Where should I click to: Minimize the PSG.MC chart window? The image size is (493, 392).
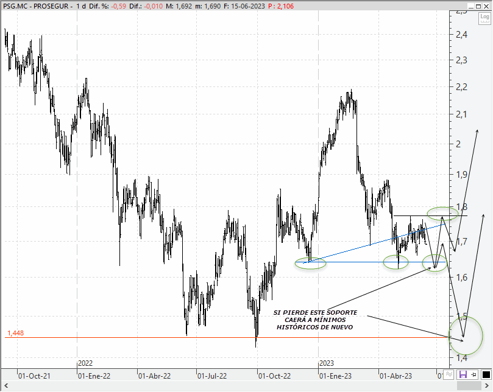click(470, 6)
